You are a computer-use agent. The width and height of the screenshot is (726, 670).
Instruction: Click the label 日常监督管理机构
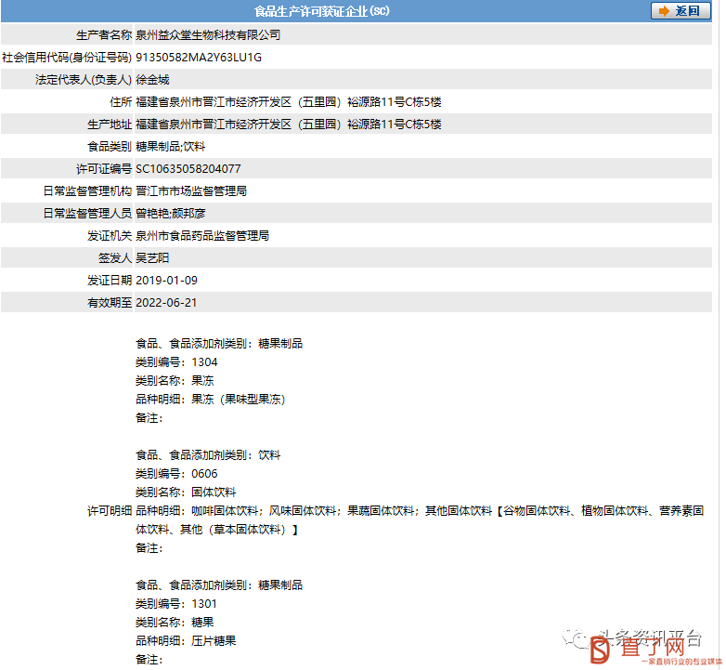coord(87,190)
